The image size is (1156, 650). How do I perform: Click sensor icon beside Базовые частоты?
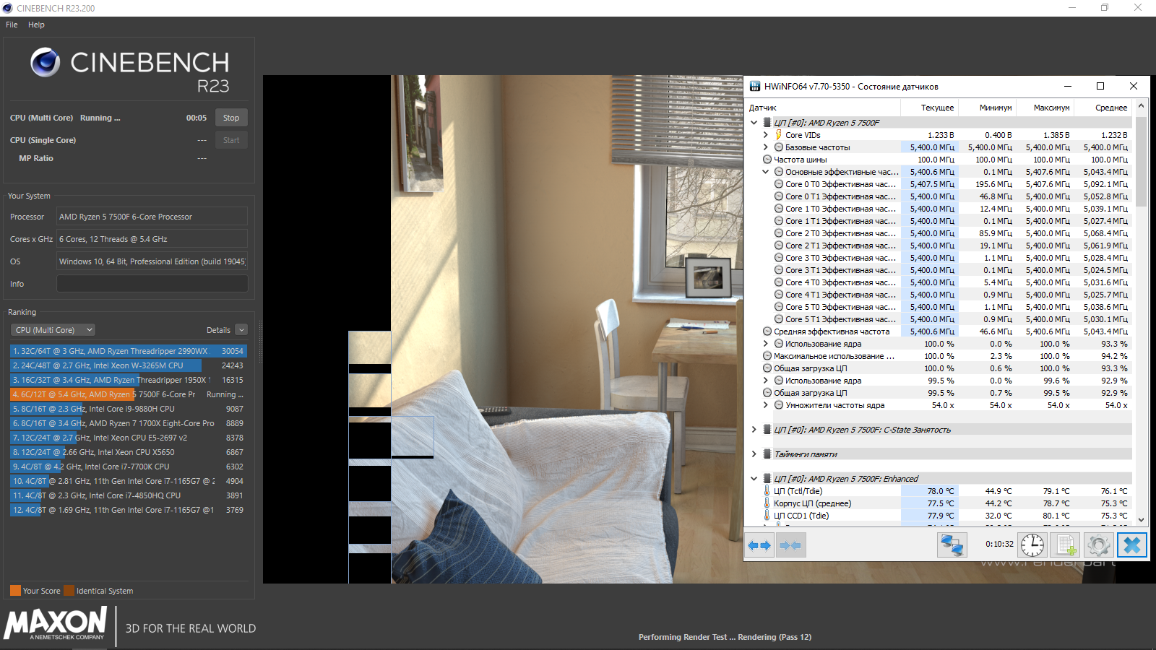pyautogui.click(x=779, y=147)
